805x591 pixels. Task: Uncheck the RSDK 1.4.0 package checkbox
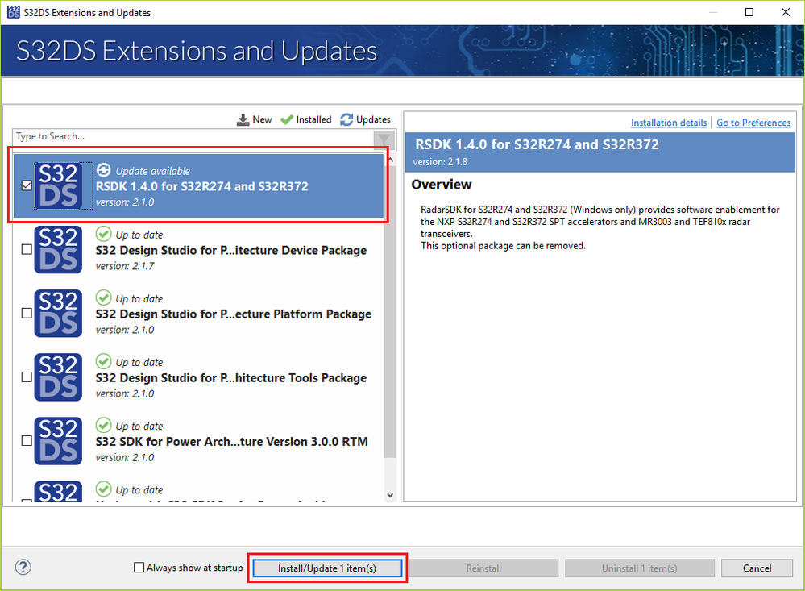(x=27, y=185)
